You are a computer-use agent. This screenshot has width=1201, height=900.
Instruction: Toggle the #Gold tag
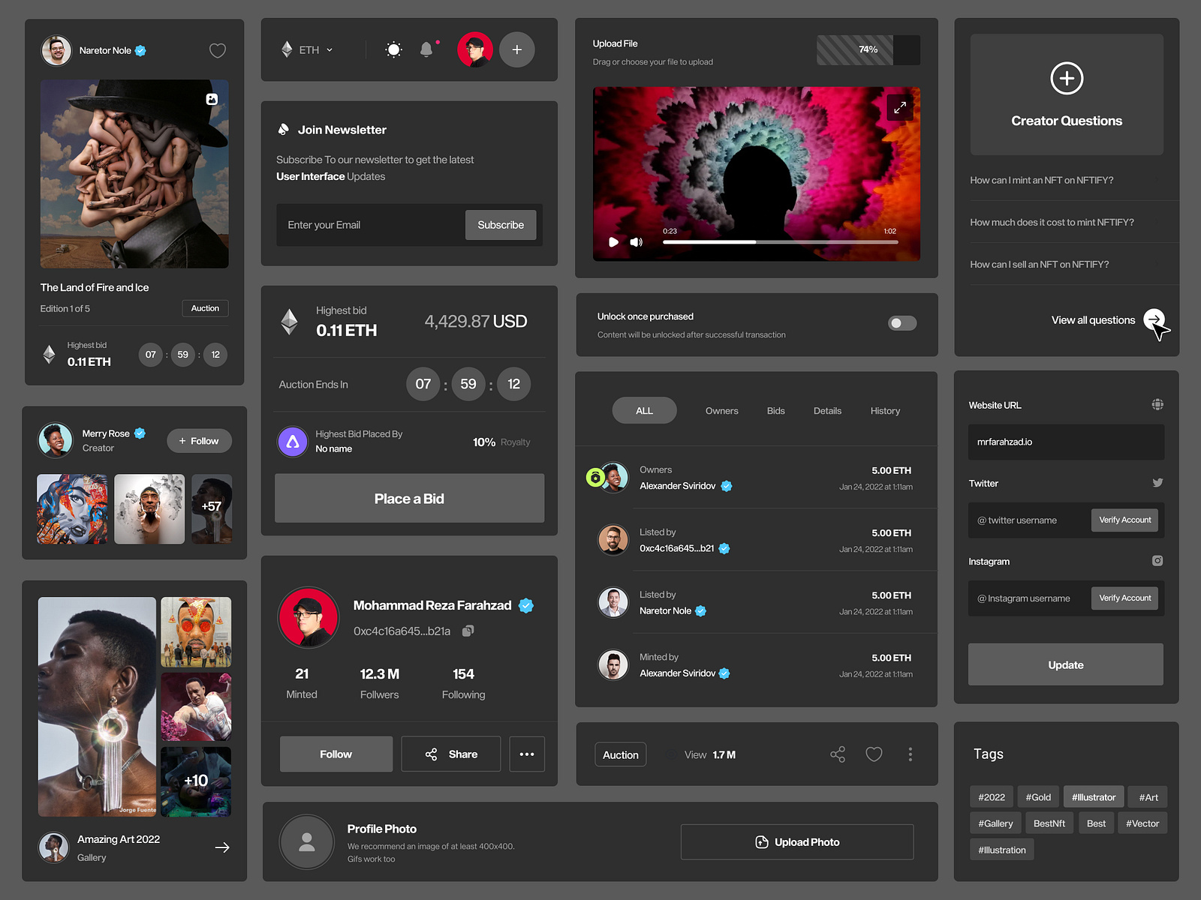1038,797
